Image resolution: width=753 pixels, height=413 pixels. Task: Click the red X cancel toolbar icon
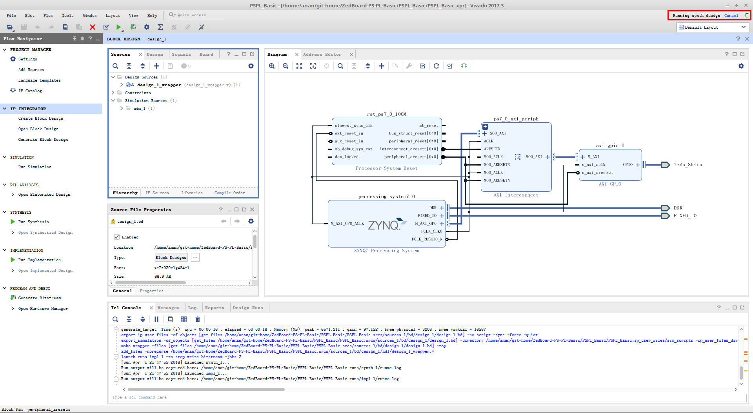[x=93, y=27]
